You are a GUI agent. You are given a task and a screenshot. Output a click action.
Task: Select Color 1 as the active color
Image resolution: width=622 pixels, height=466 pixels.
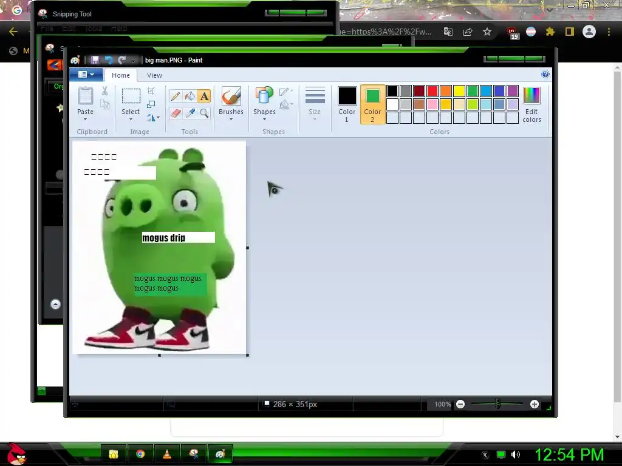coord(347,104)
